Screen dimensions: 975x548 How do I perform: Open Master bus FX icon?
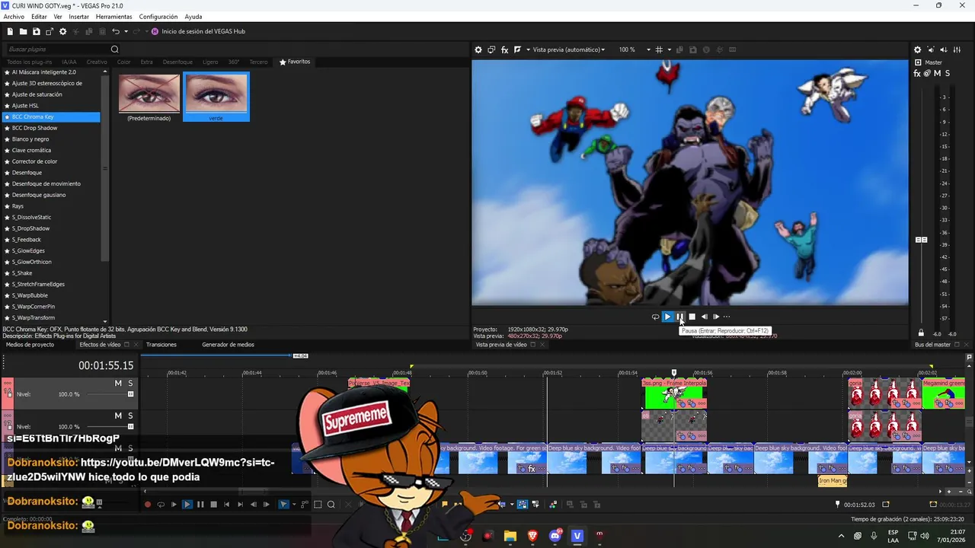(x=917, y=73)
